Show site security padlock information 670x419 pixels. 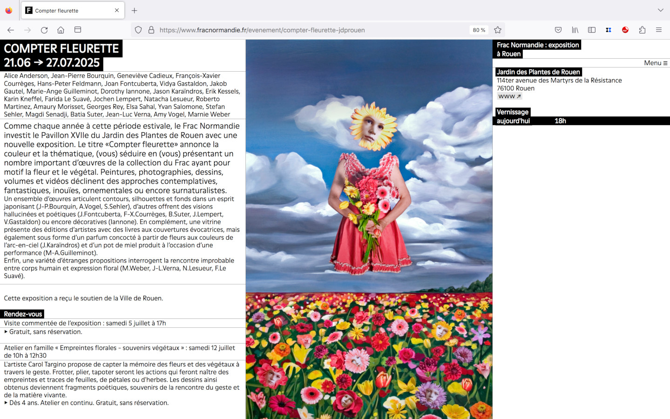151,30
